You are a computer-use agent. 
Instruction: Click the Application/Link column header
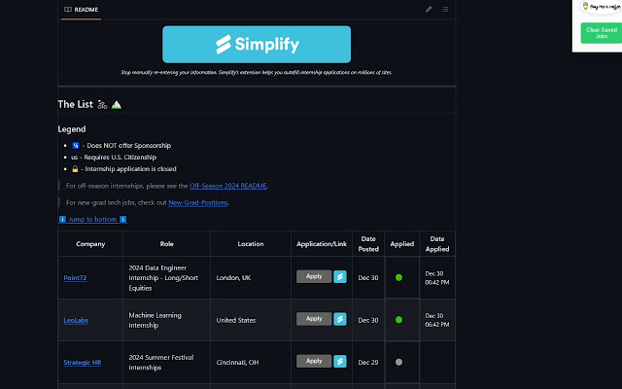pyautogui.click(x=322, y=244)
